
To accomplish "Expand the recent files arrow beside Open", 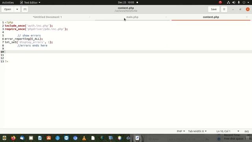I will (x=17, y=9).
